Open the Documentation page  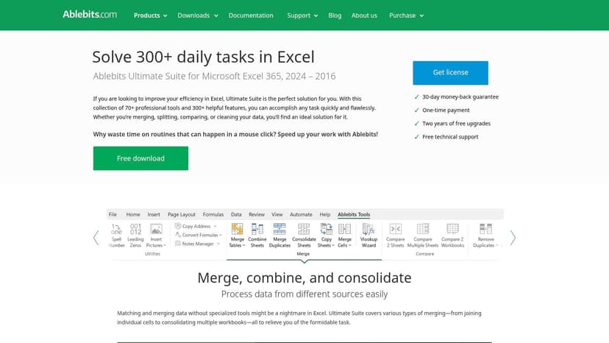[x=251, y=15]
